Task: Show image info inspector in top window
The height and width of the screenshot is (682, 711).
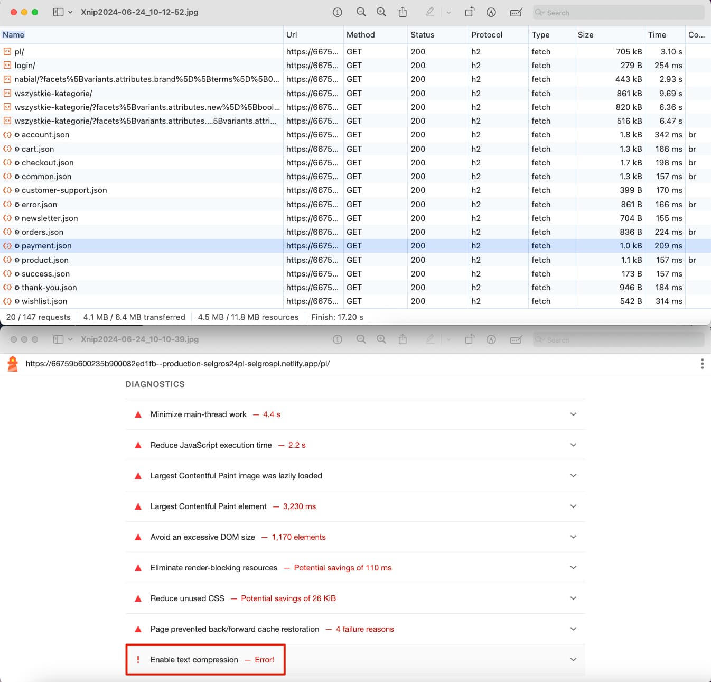Action: pos(338,12)
